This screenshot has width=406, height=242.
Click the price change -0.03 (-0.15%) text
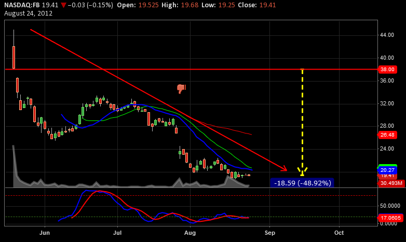[90, 5]
